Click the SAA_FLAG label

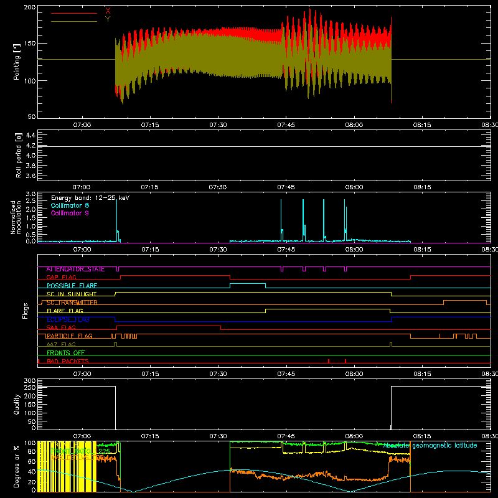(x=61, y=327)
